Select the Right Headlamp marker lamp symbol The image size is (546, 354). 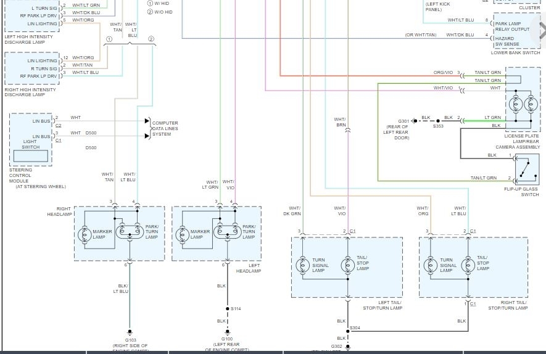(85, 234)
